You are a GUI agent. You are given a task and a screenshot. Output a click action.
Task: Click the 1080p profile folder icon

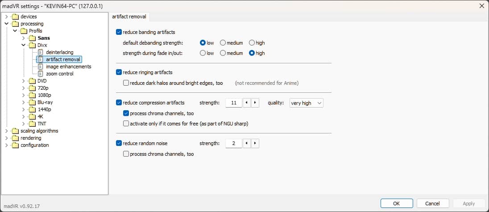point(32,95)
